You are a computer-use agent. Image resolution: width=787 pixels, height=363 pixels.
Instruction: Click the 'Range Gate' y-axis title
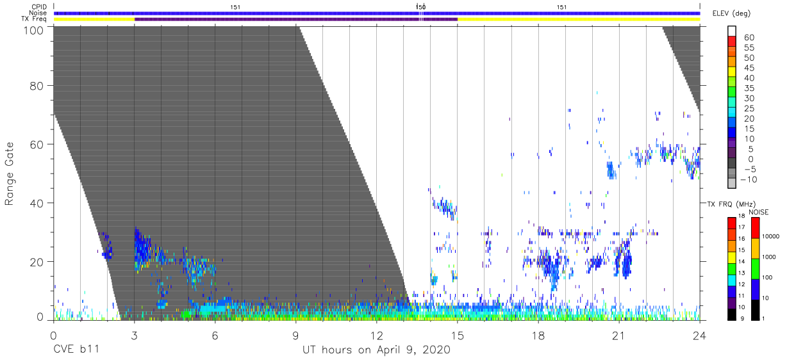coord(10,174)
